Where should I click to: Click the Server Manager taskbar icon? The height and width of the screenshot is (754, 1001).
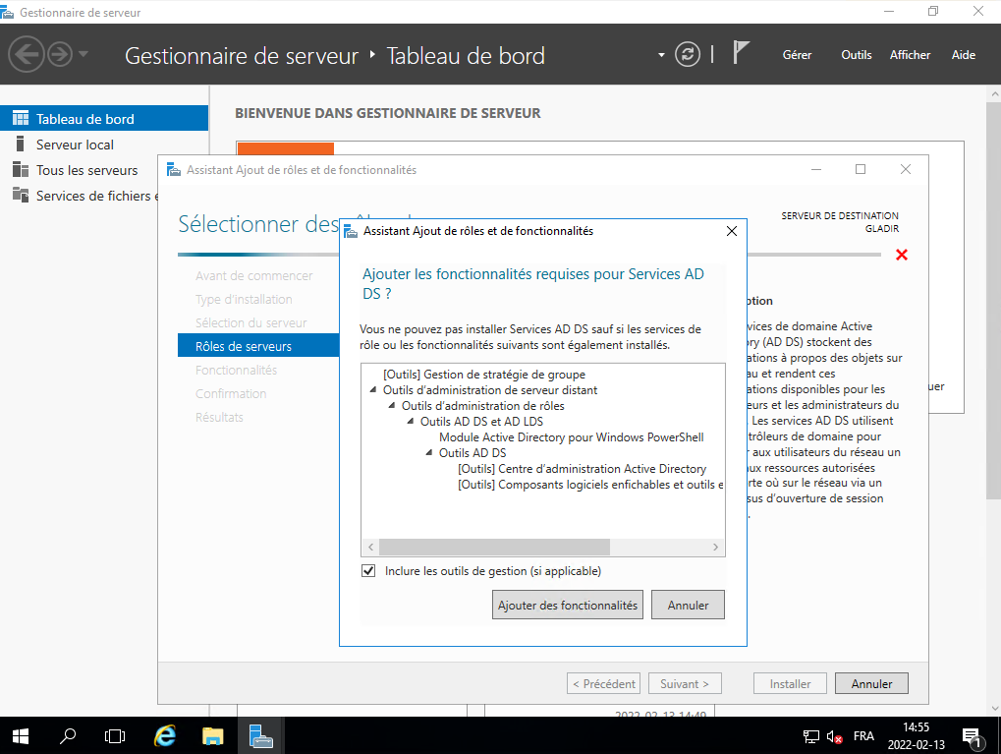[x=260, y=736]
